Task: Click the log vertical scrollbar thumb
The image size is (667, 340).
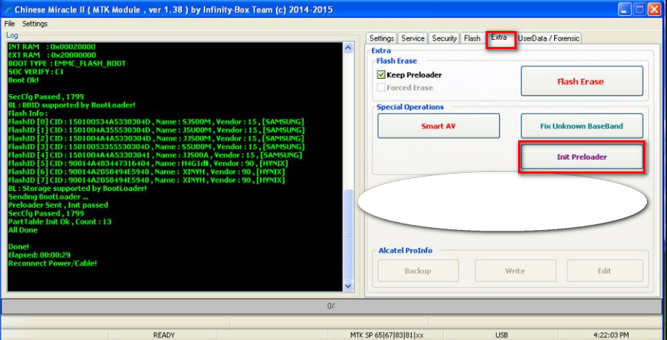Action: click(348, 235)
